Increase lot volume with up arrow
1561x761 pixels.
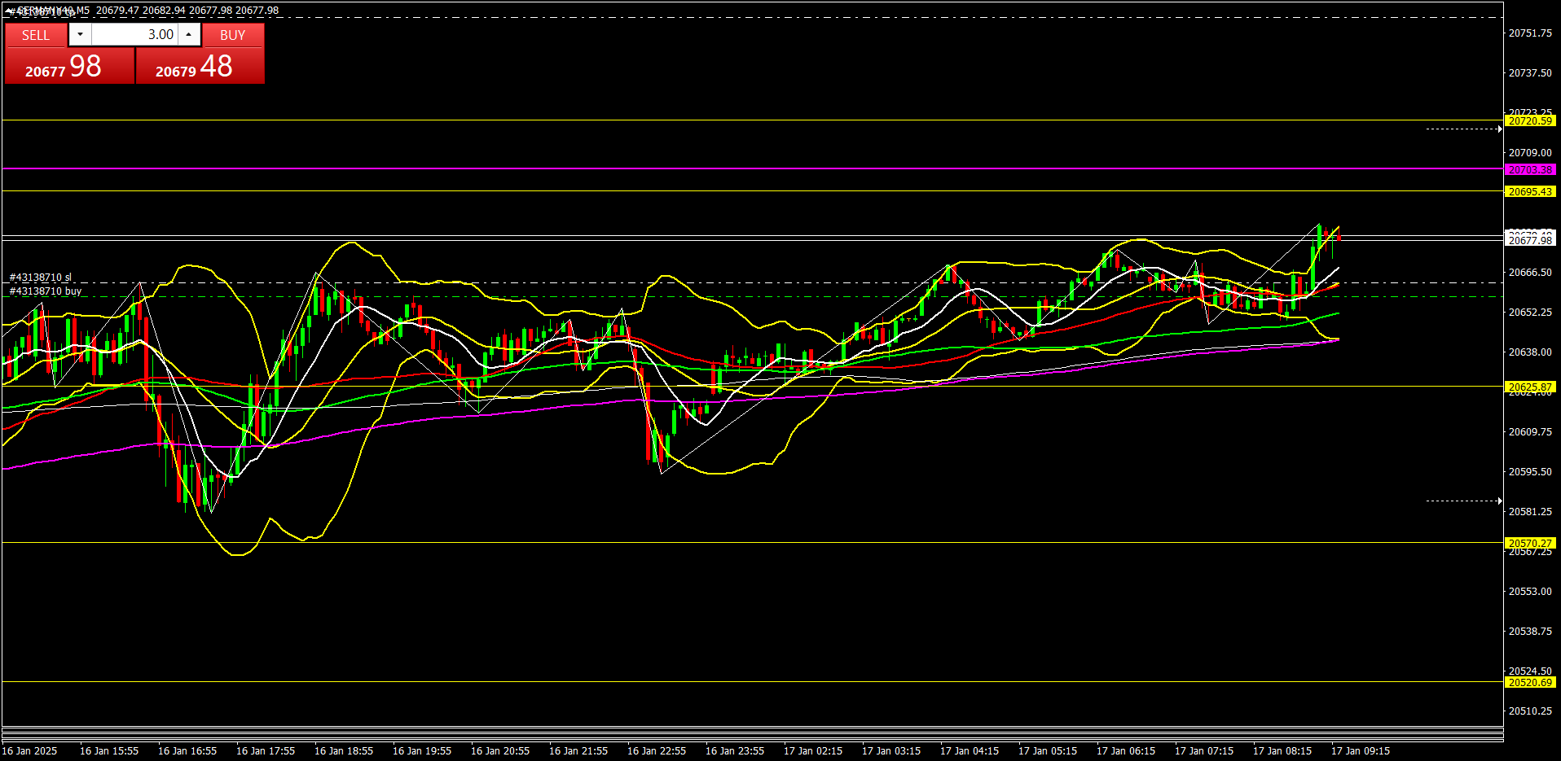[189, 34]
